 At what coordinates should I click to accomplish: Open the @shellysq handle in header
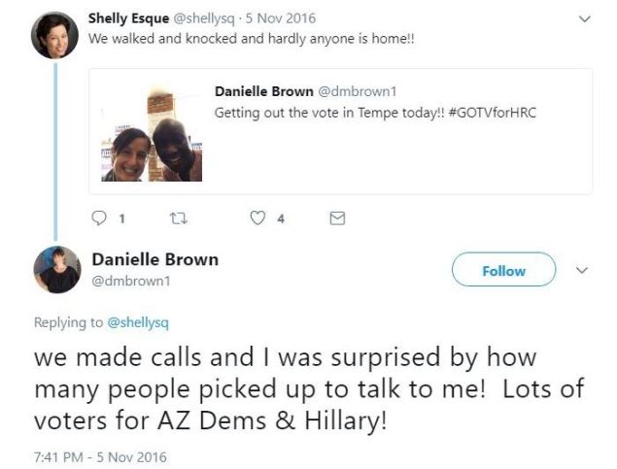pos(204,18)
